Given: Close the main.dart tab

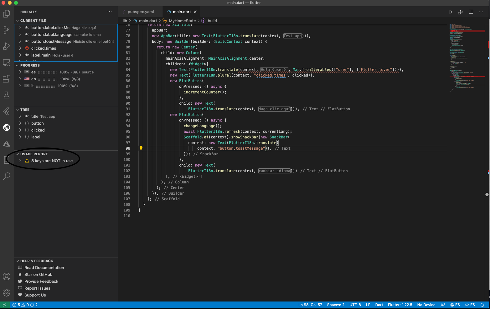Looking at the screenshot, I should [195, 12].
